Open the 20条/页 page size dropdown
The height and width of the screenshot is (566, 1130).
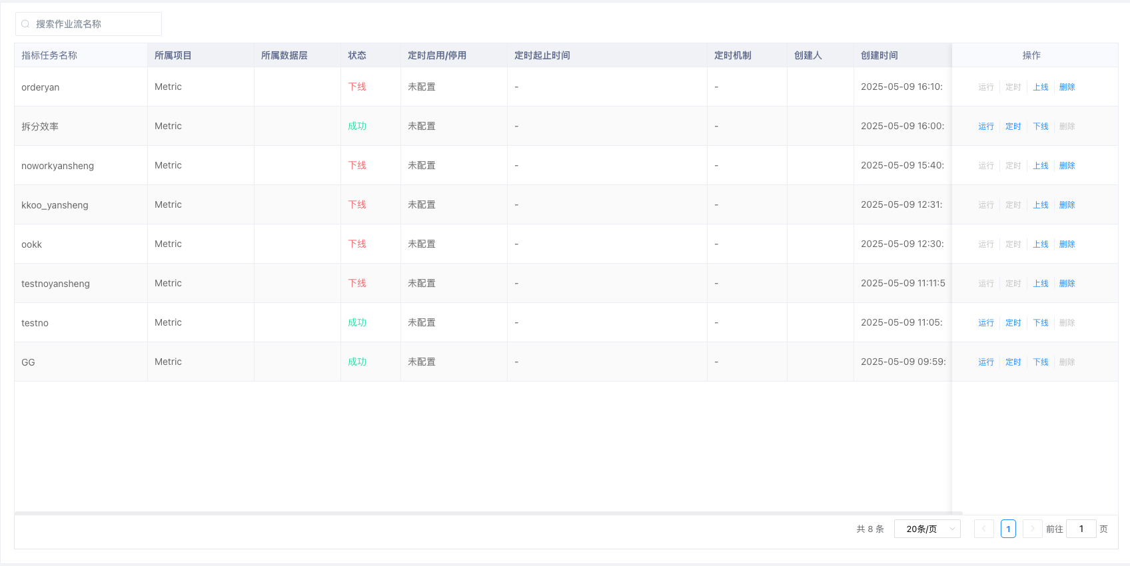(927, 529)
